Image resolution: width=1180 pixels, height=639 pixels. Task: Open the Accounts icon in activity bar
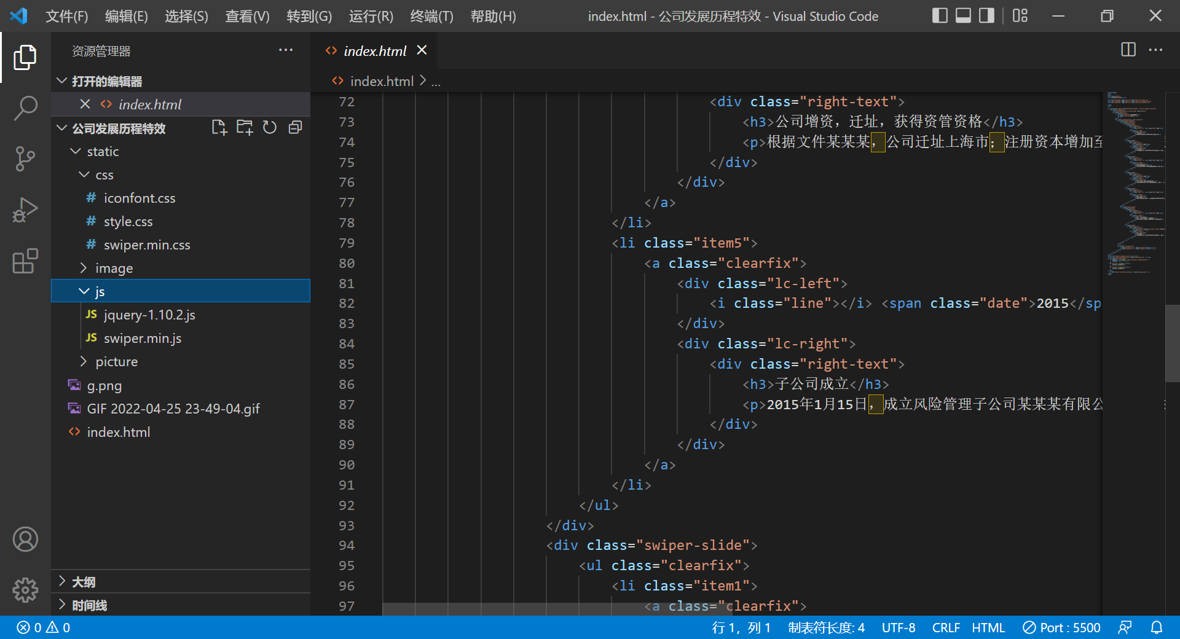pyautogui.click(x=25, y=539)
